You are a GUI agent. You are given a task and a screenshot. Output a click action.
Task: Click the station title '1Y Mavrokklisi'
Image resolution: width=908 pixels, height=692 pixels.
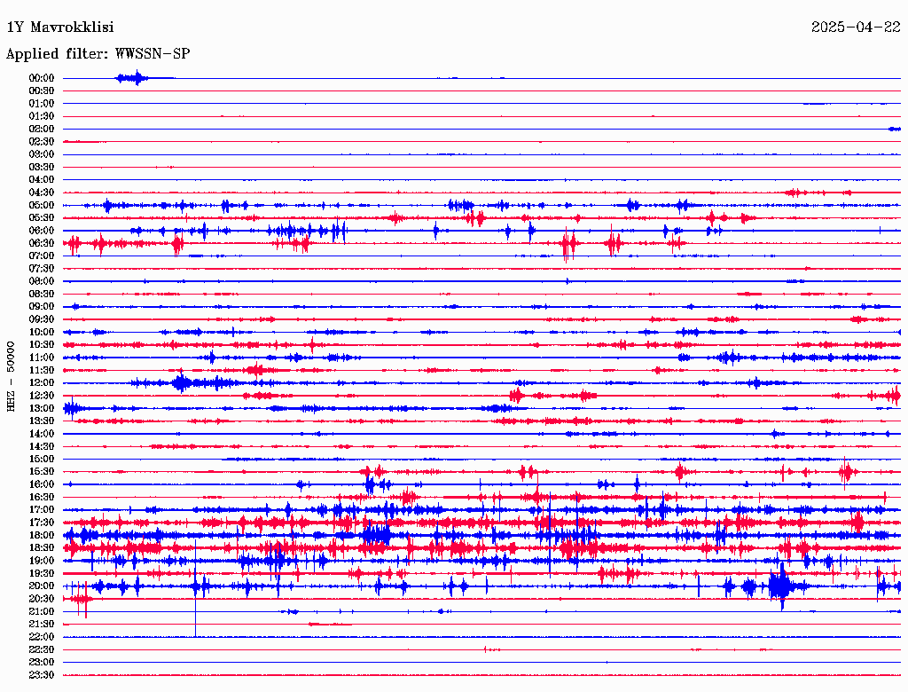pos(60,28)
